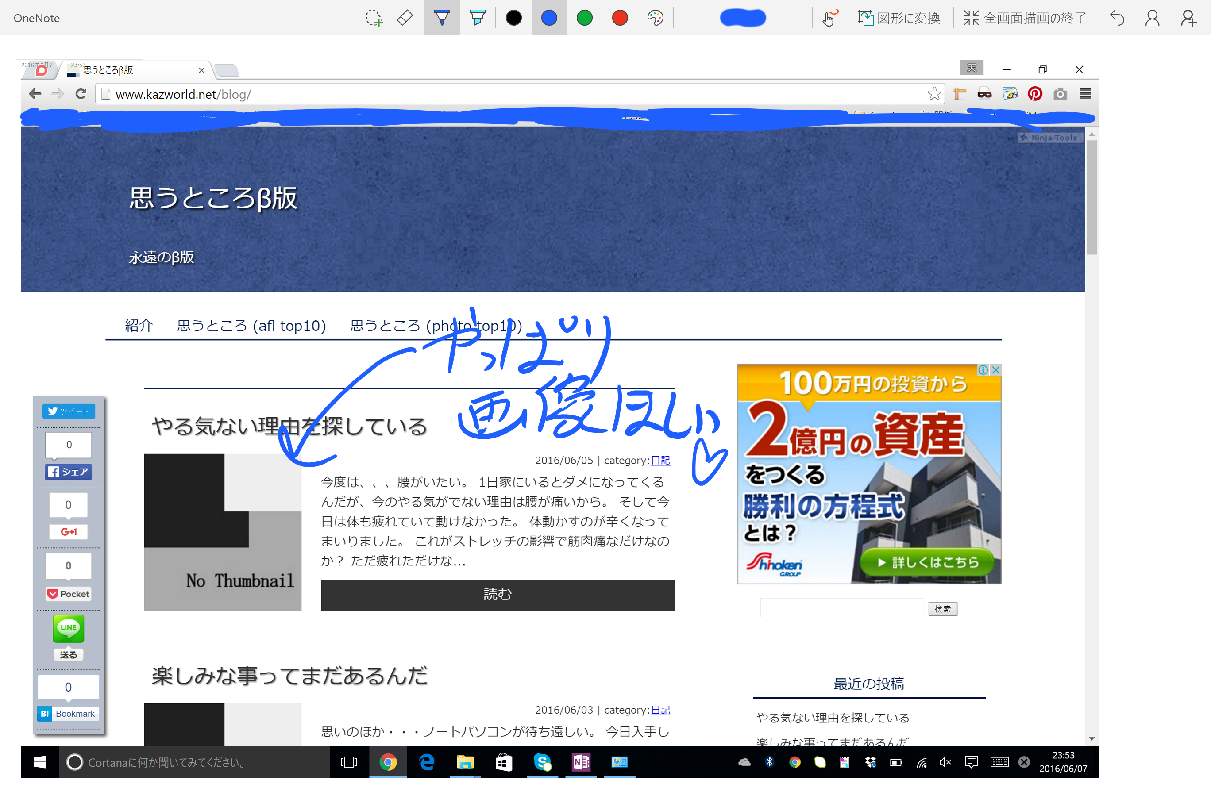1211x807 pixels.
Task: Open the 日記 category link dated 2016/06/05
Action: pos(660,460)
